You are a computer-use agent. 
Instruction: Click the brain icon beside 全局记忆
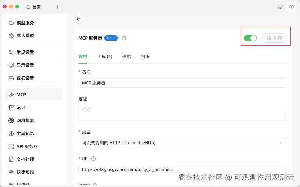11,133
